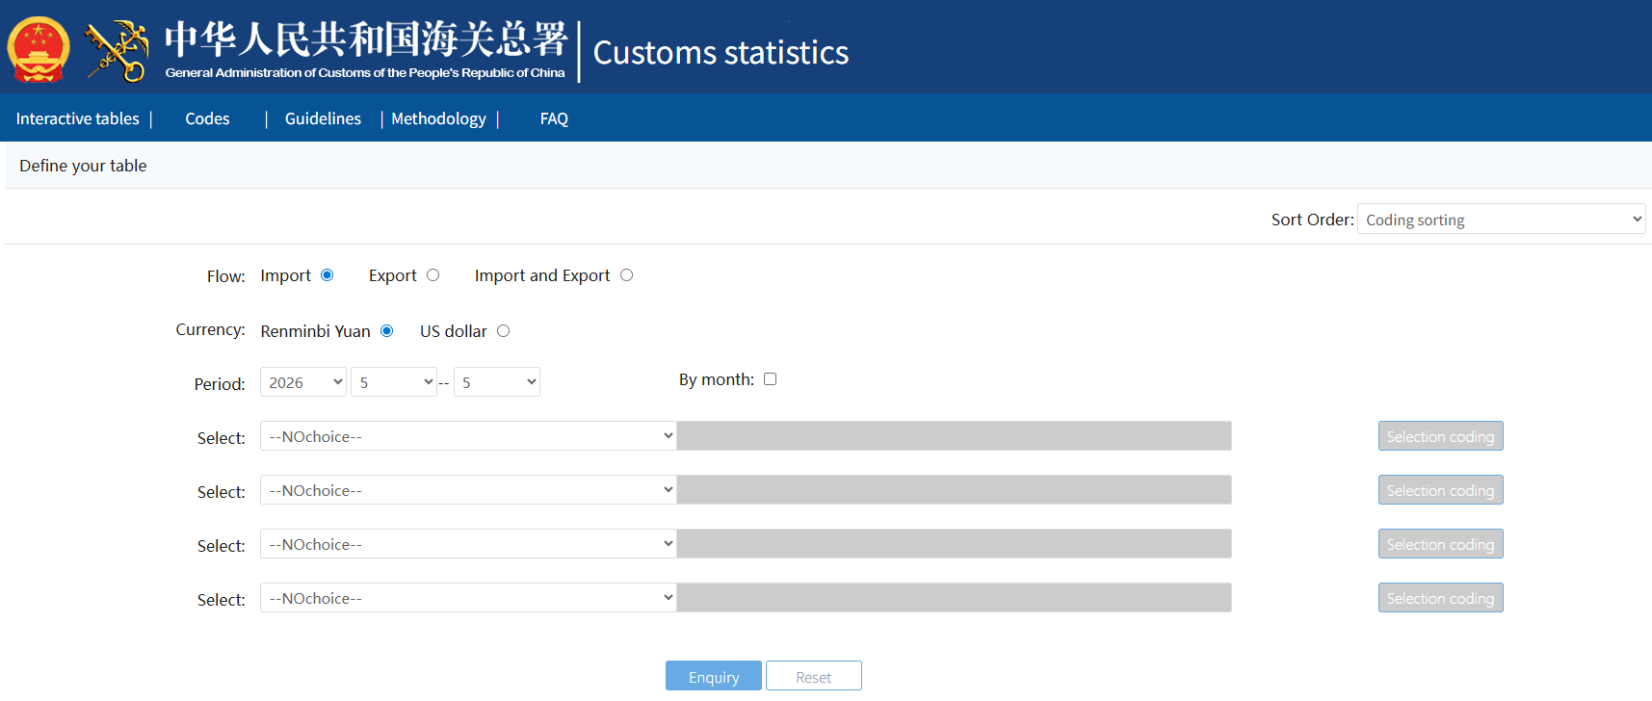Screen dimensions: 1652x701
Task: Enable the By month checkbox
Action: [771, 379]
